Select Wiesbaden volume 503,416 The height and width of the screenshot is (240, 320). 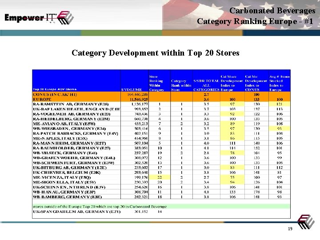tap(141, 129)
